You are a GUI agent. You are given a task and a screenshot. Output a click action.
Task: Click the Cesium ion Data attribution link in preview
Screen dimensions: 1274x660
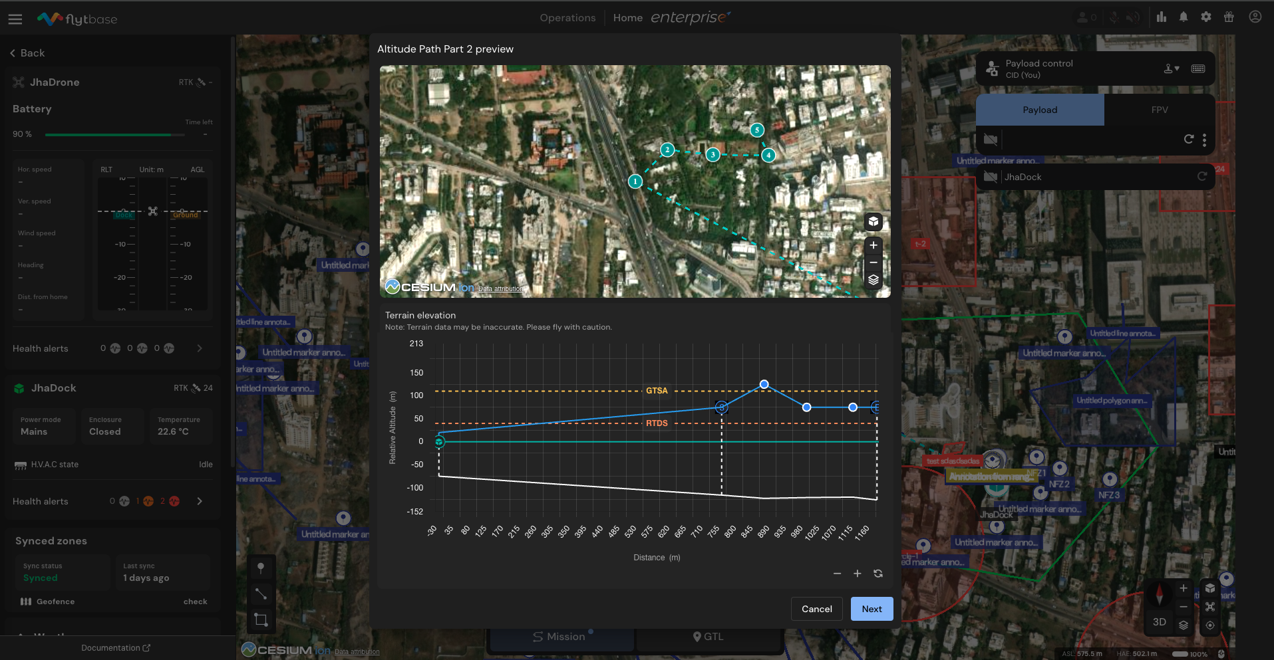(x=501, y=288)
